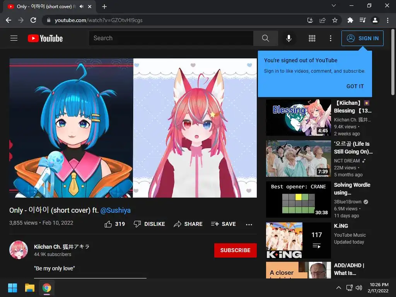Screen dimensions: 396x297
Task: View site information lock icon
Action: (49, 20)
